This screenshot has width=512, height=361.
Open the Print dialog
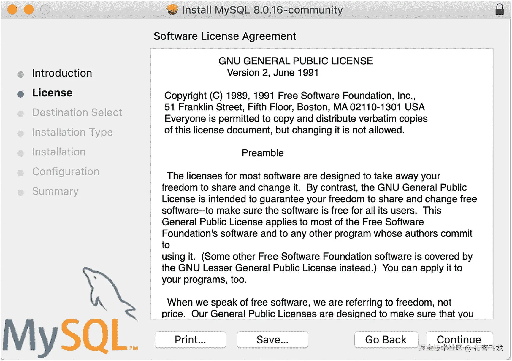190,340
